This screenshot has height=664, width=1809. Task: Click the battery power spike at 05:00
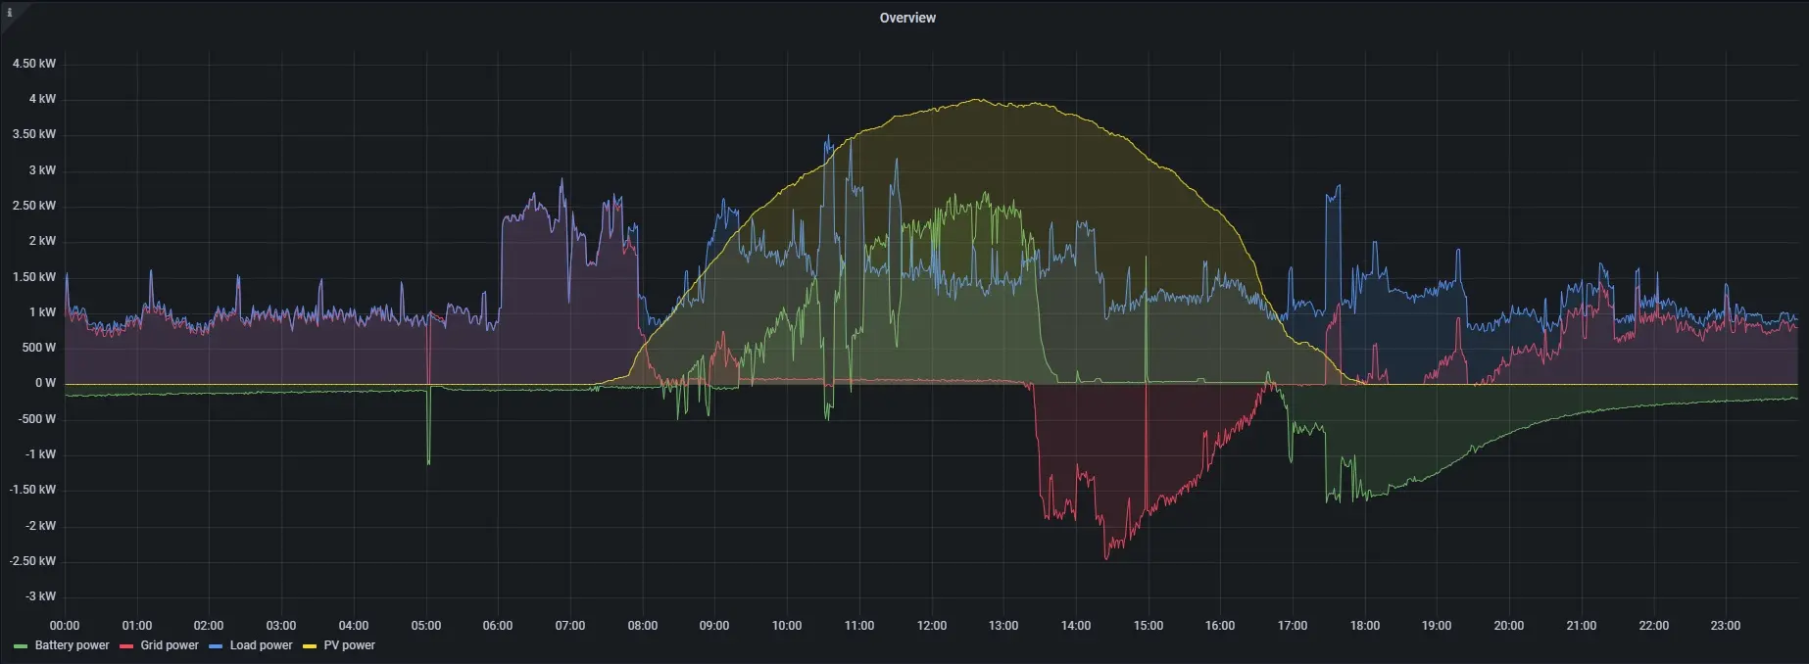[428, 462]
